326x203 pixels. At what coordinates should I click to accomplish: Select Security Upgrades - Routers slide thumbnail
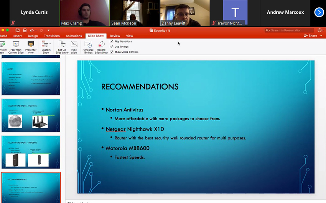click(31, 115)
